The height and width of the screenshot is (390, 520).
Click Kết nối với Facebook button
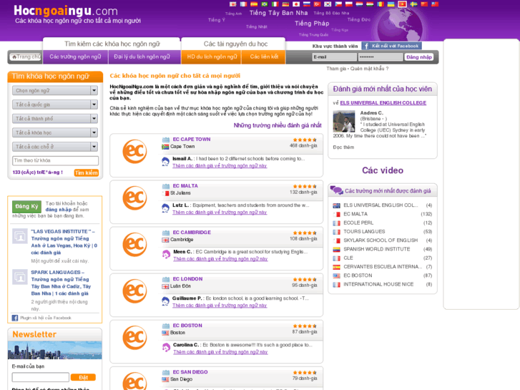click(392, 46)
